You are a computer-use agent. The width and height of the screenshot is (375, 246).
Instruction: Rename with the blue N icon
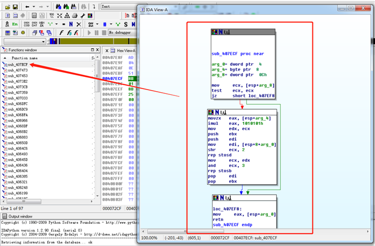[x=71, y=24]
